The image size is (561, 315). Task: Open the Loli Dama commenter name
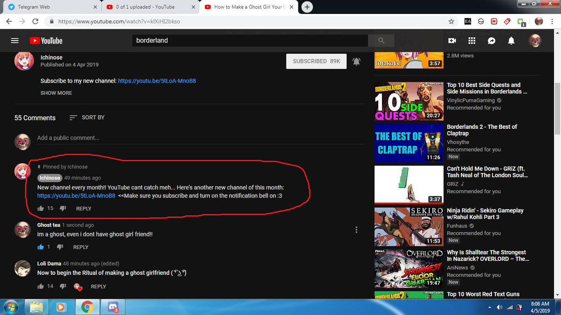pos(49,264)
